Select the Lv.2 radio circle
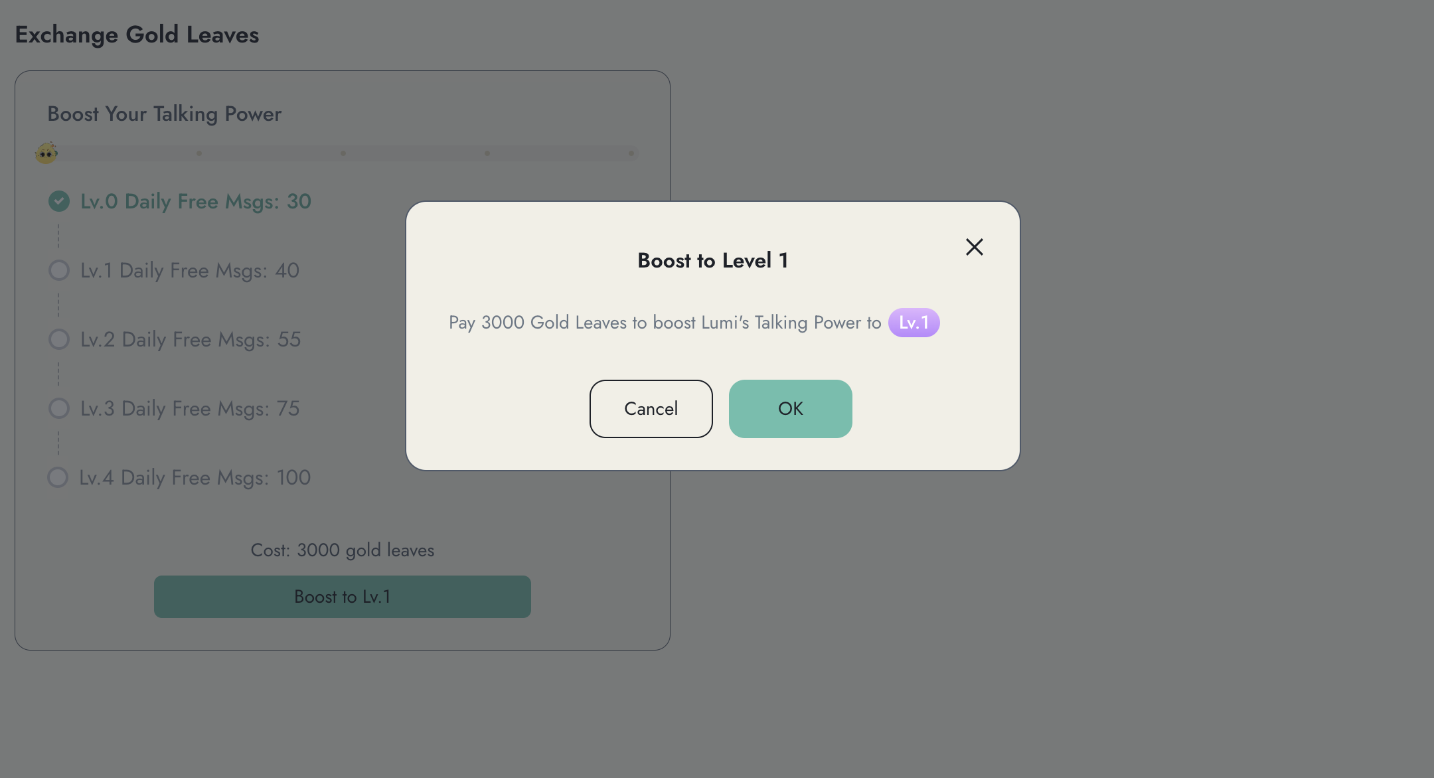The image size is (1434, 778). click(x=59, y=339)
